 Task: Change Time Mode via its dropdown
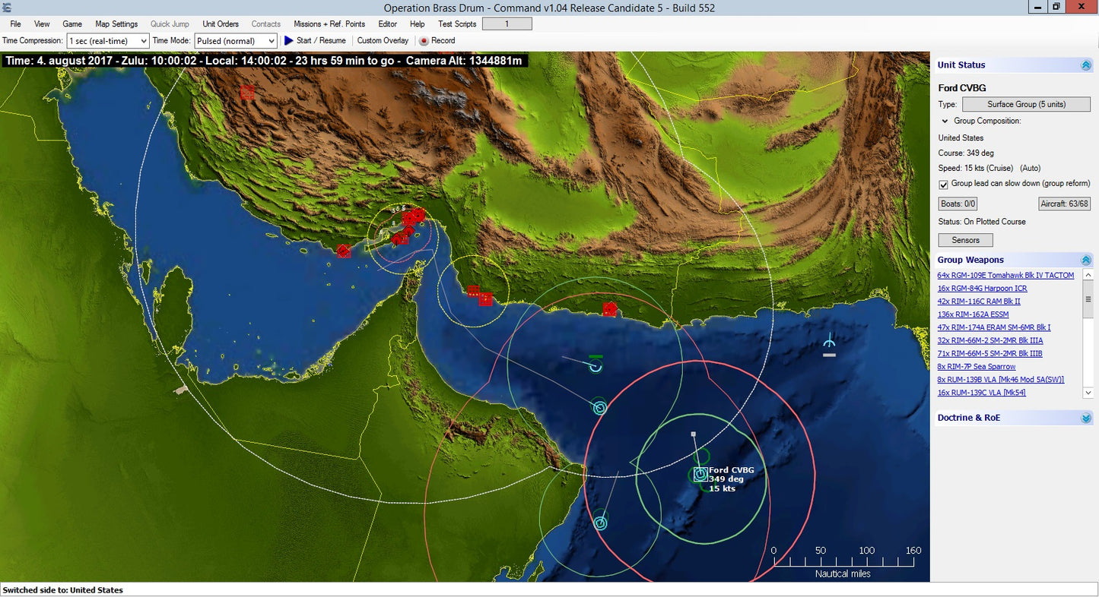[272, 40]
